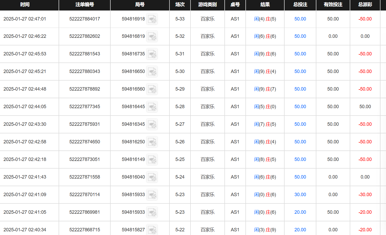Click video replay icon beside 594816819

pyautogui.click(x=152, y=36)
